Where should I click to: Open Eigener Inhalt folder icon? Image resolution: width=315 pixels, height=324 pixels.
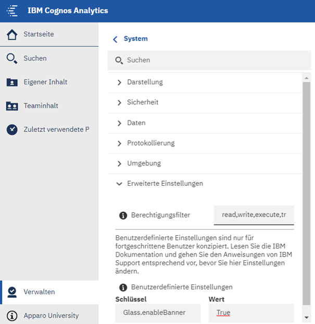[x=11, y=82]
